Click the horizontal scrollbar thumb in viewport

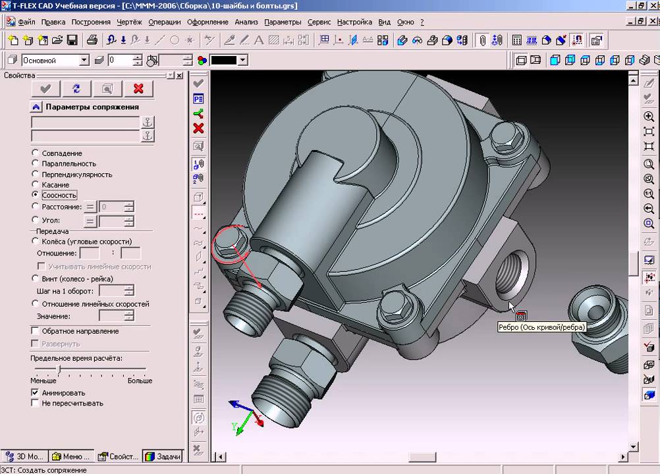coord(422,457)
